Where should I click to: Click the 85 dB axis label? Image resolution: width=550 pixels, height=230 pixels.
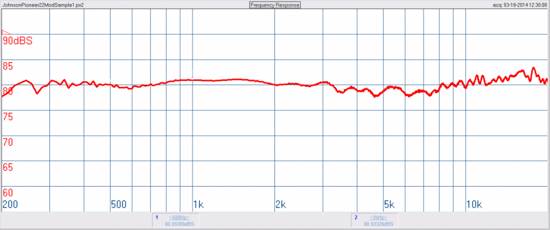(x=8, y=66)
